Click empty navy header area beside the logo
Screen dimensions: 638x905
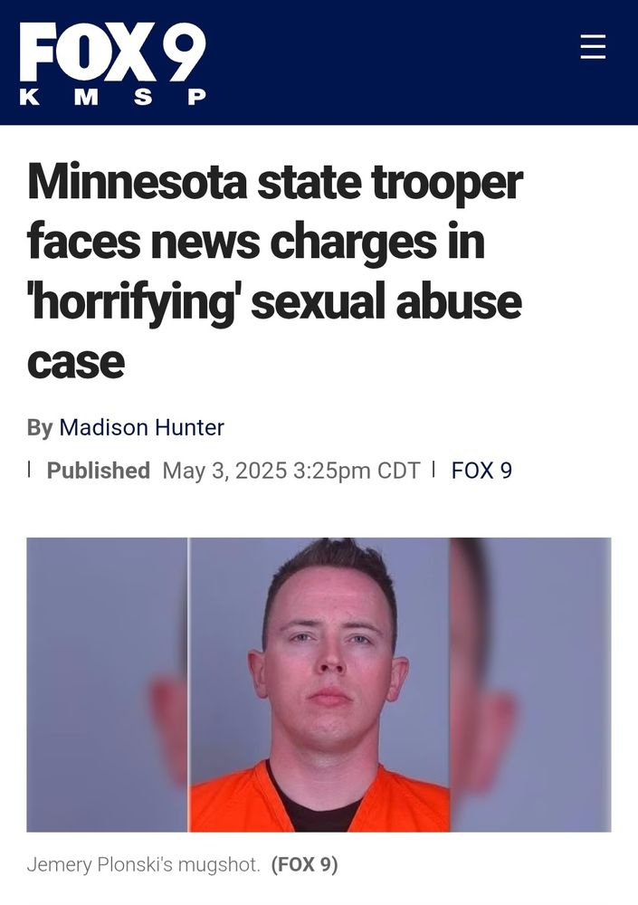393,62
